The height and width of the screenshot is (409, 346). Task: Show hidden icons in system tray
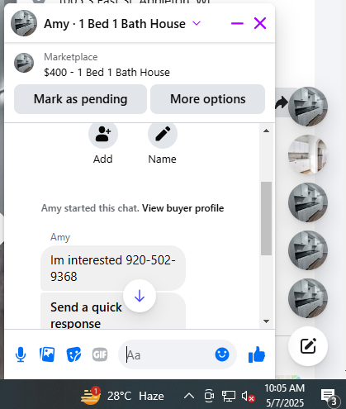click(189, 396)
